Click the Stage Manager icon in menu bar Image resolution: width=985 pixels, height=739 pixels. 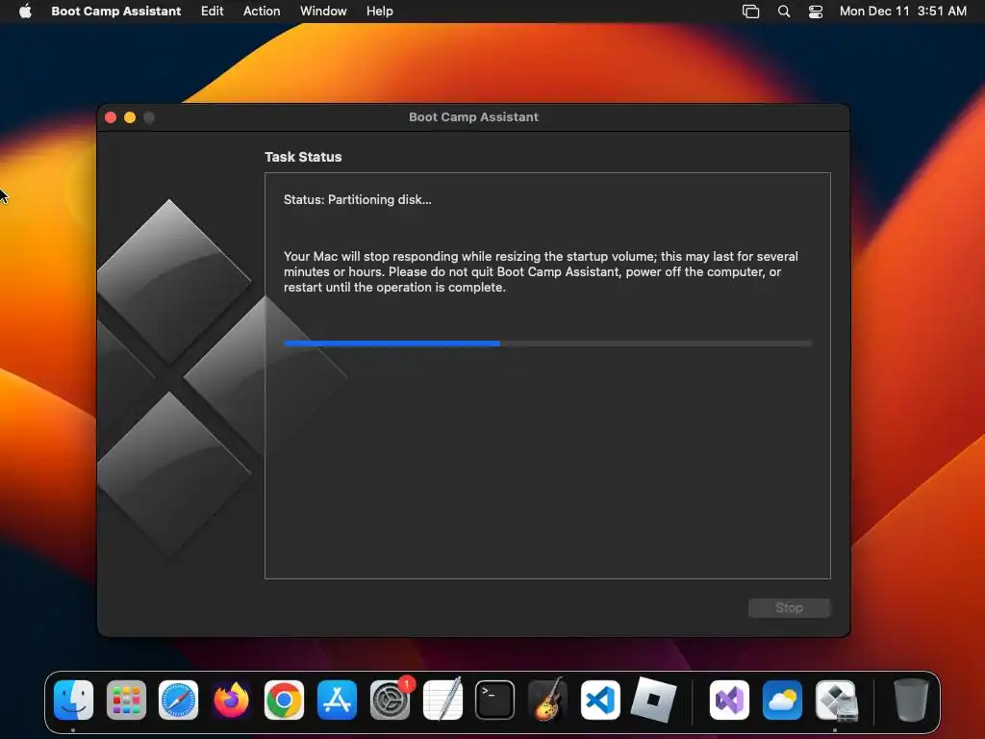(750, 12)
